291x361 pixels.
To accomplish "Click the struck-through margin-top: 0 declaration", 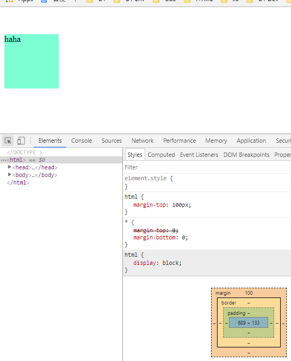I will pos(156,230).
